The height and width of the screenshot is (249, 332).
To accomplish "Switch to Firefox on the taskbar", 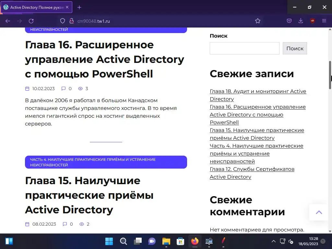I will (195, 241).
